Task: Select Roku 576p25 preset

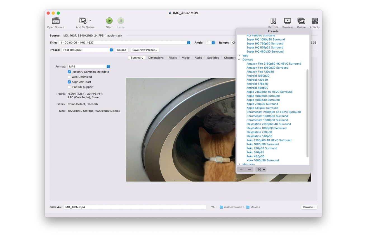Action: click(x=255, y=152)
